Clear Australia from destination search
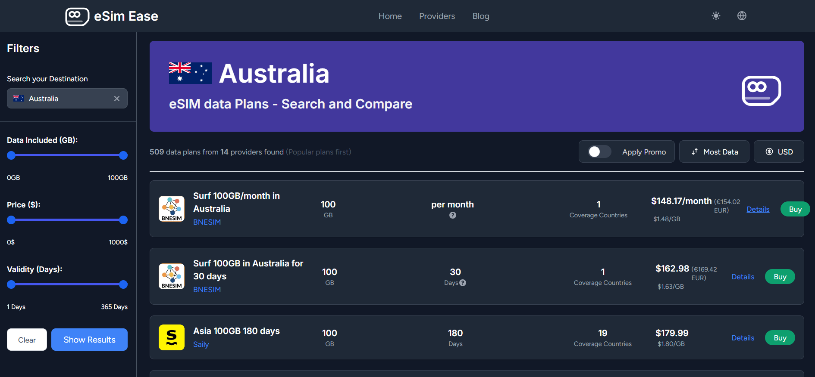The image size is (815, 377). [117, 99]
